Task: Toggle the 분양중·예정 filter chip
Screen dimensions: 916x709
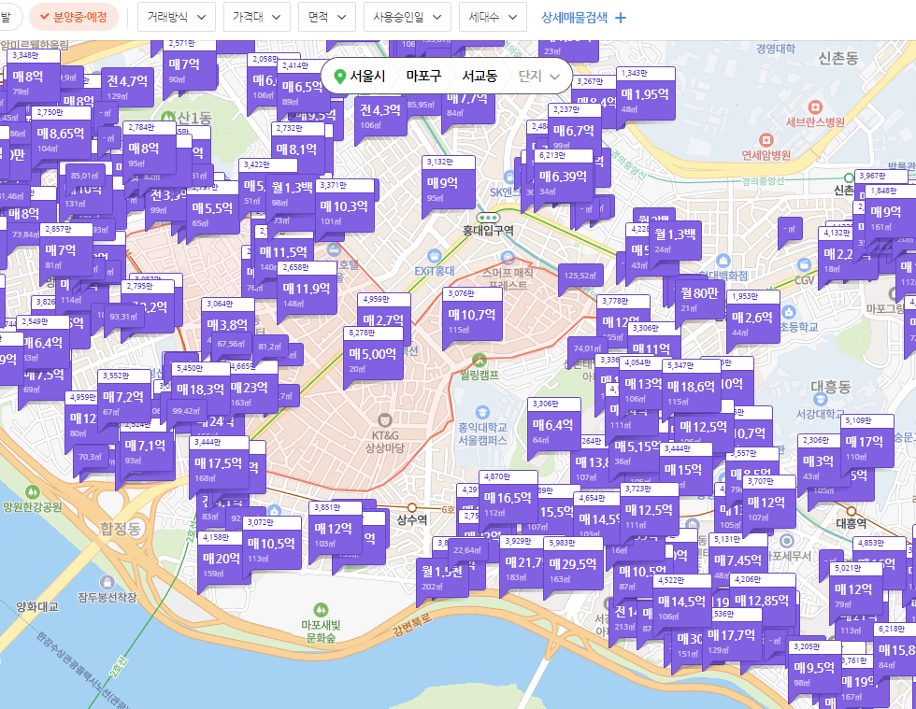Action: point(74,17)
